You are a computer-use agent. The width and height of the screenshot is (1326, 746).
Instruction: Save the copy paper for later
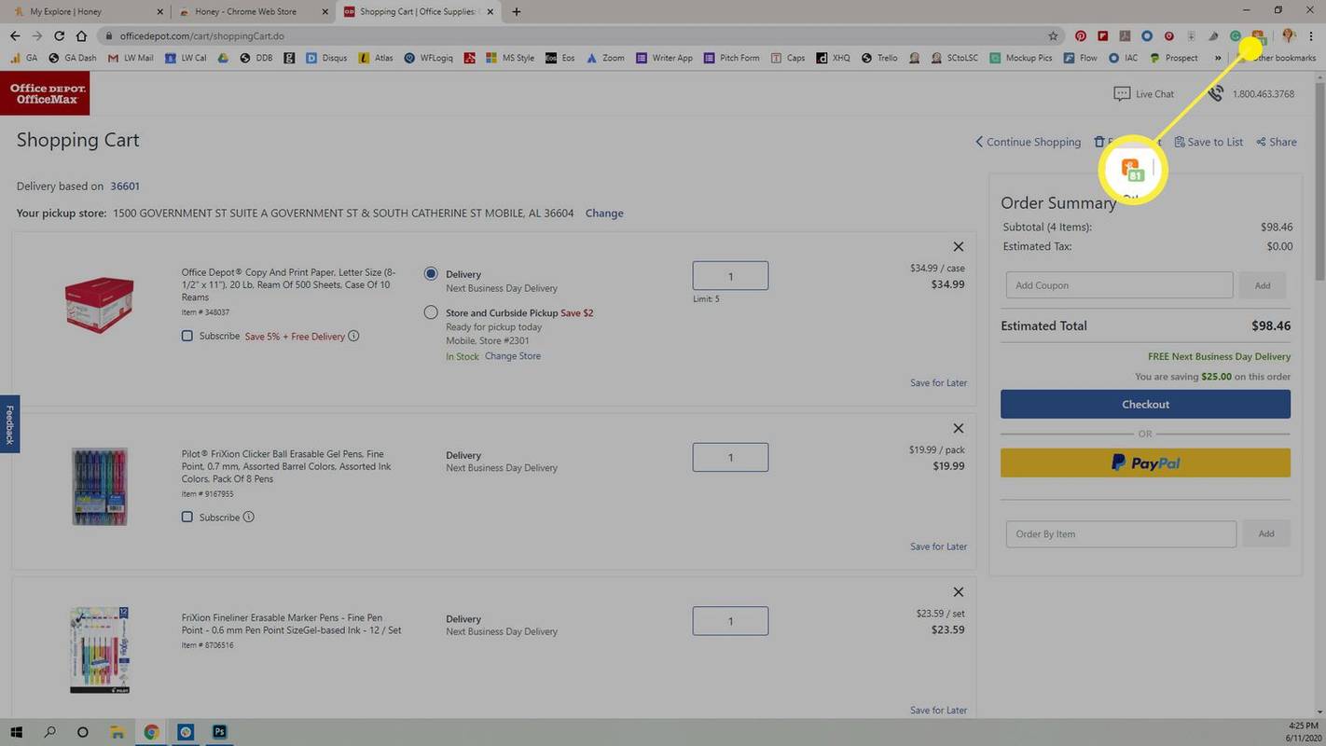tap(938, 383)
